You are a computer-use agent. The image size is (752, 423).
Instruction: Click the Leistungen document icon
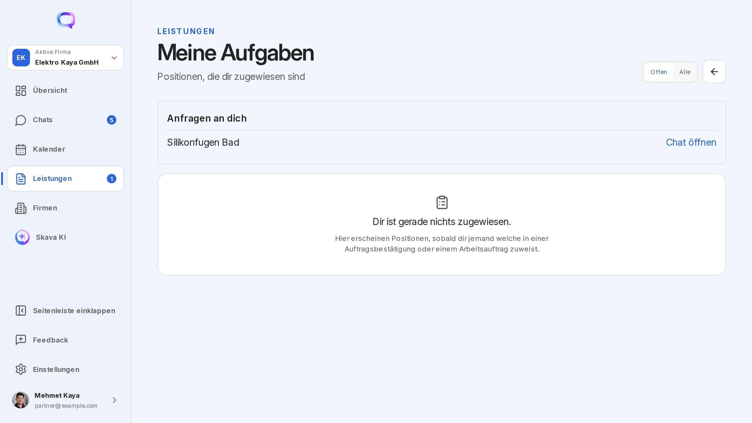[x=21, y=179]
